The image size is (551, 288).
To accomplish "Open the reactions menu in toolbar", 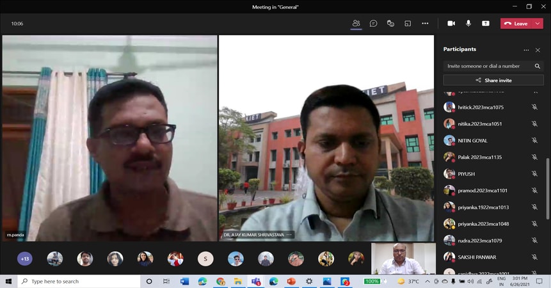I will click(x=390, y=24).
